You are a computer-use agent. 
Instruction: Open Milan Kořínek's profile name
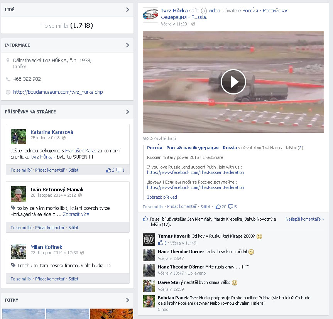pos(46,247)
